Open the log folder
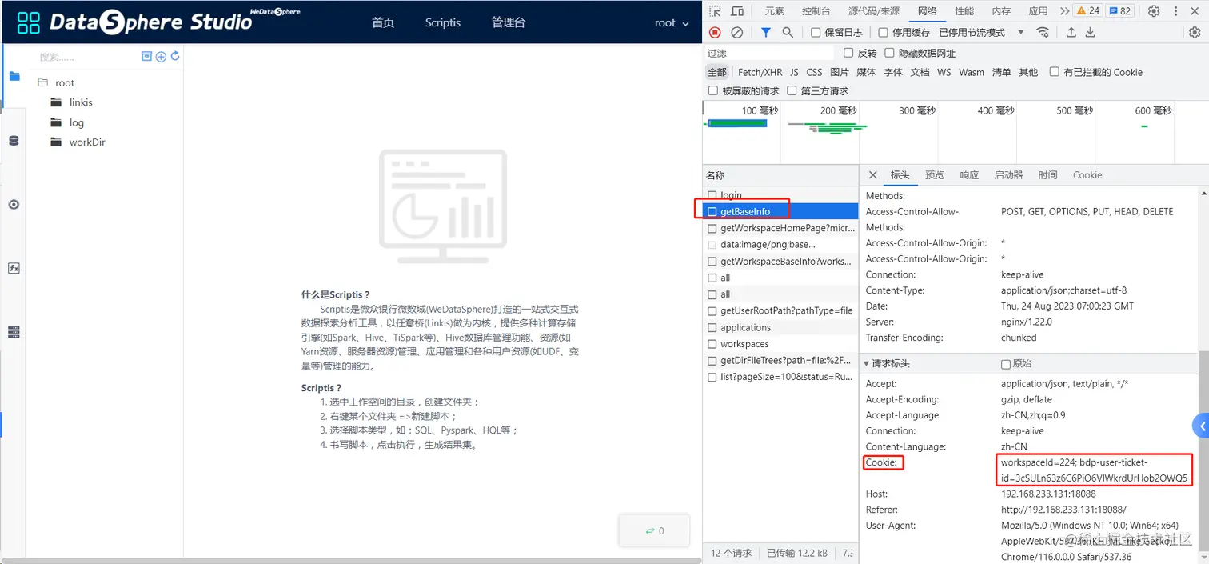Viewport: 1209px width, 564px height. 77,122
